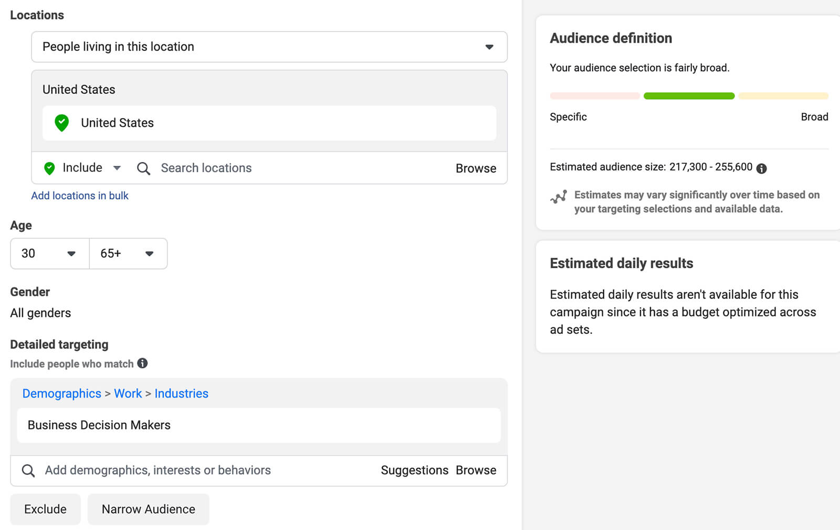Image resolution: width=840 pixels, height=530 pixels.
Task: Click the Work breadcrumb link
Action: tap(128, 394)
